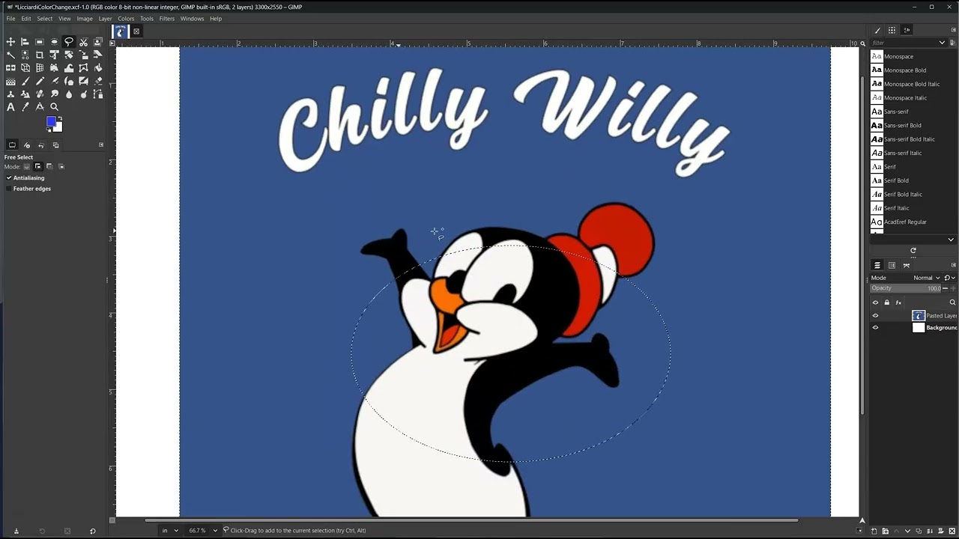Toggle Antialiasing checkbox

tap(9, 178)
